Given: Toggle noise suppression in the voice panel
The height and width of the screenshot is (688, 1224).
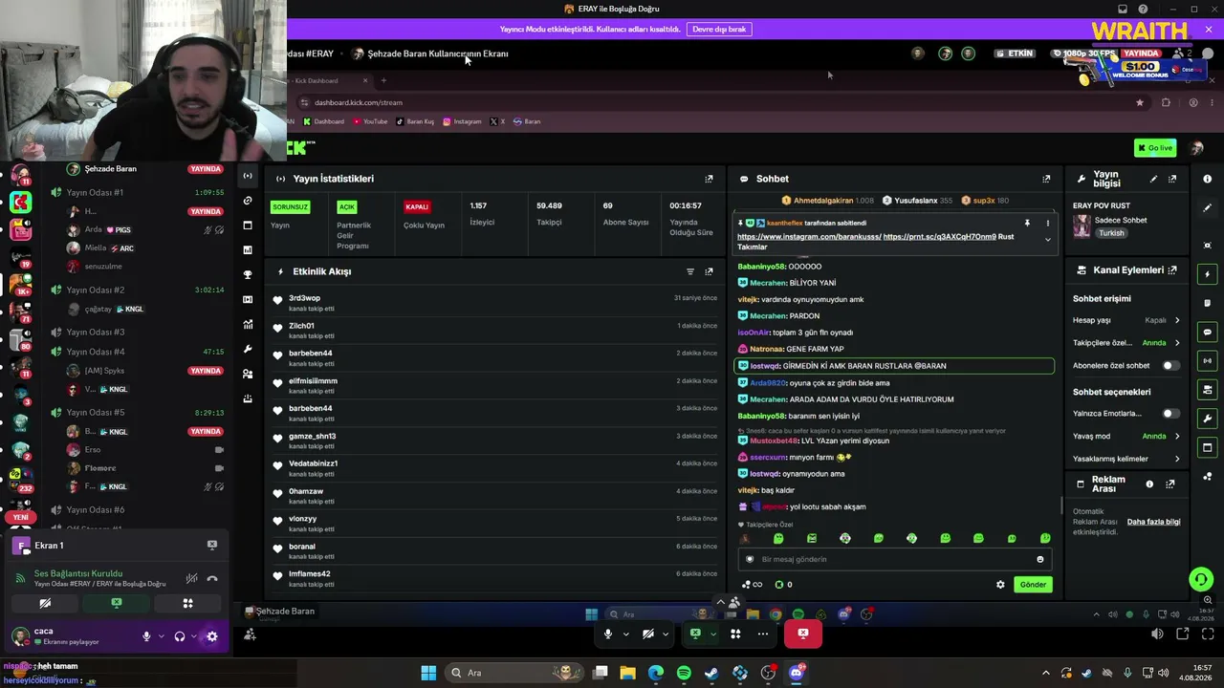Looking at the screenshot, I should click(192, 578).
